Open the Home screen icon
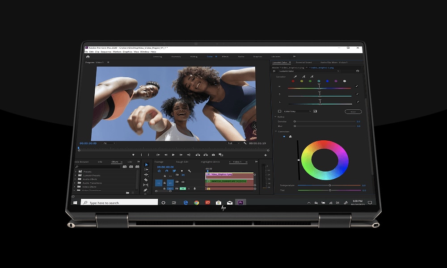Screen dimensions: 447x268 tap(88, 57)
